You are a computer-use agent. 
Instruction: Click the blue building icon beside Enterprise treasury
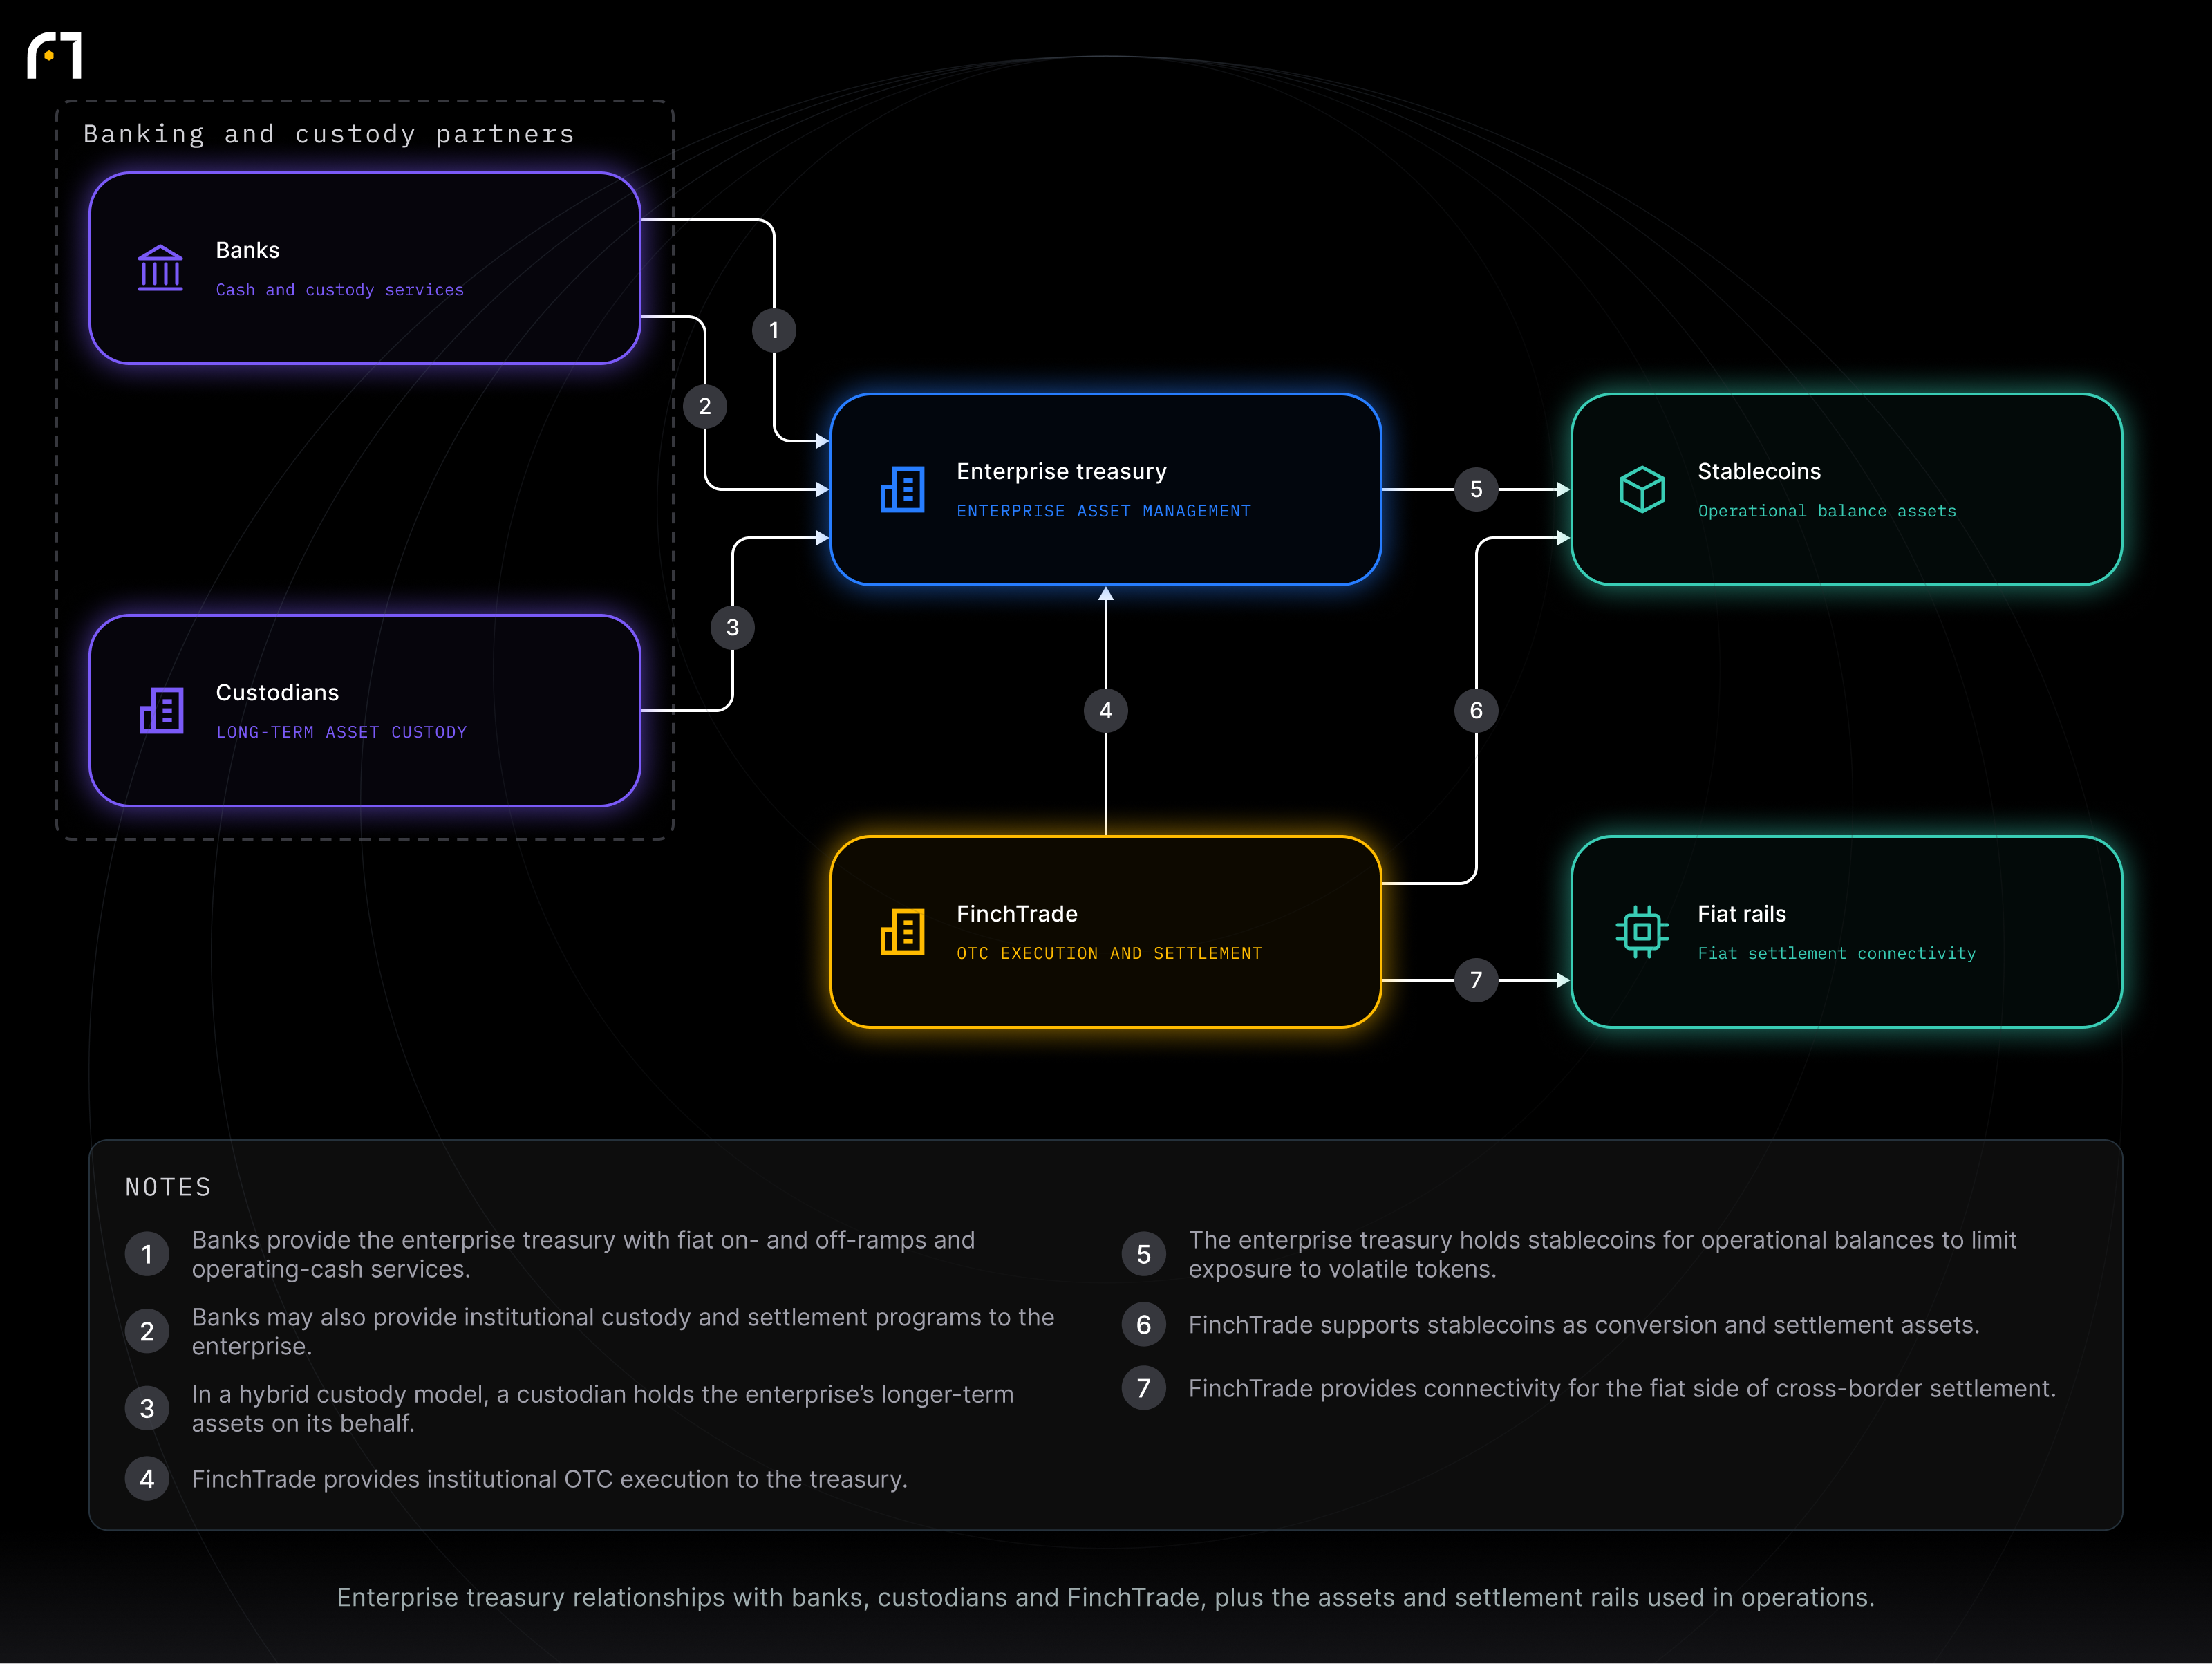pos(902,489)
